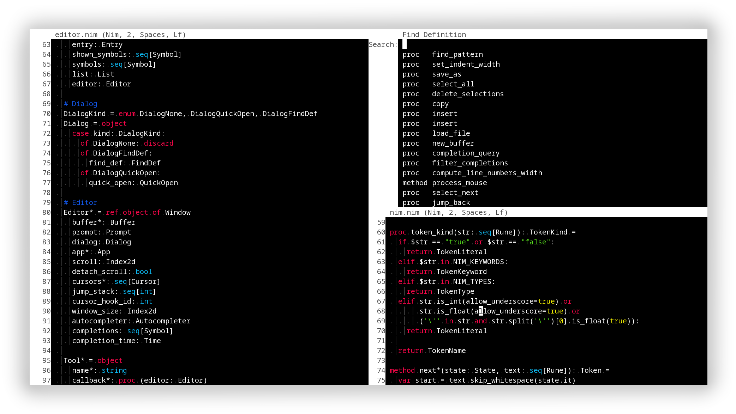This screenshot has height=414, width=736.
Task: Choose save_as proc from results
Action: tap(447, 74)
